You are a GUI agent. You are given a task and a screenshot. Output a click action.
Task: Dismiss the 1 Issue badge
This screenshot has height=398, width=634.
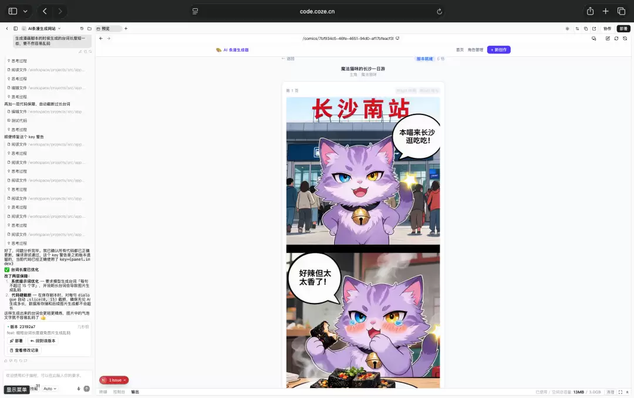click(x=125, y=380)
